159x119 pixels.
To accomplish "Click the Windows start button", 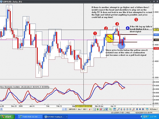I will 7,117.
